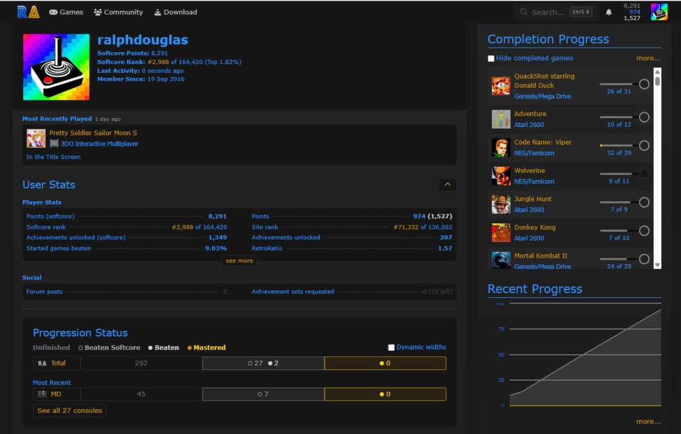Click 32 of 39 Code Name: Viper progress
Screen dimensions: 681x434
[x=619, y=152]
